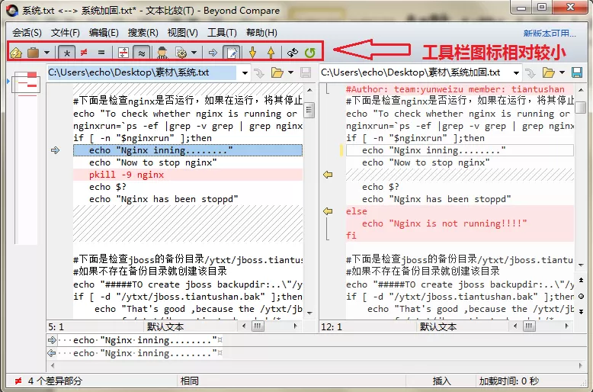Image resolution: width=593 pixels, height=392 pixels.
Task: Click the right path field 系统加固.txt
Action: pyautogui.click(x=415, y=72)
